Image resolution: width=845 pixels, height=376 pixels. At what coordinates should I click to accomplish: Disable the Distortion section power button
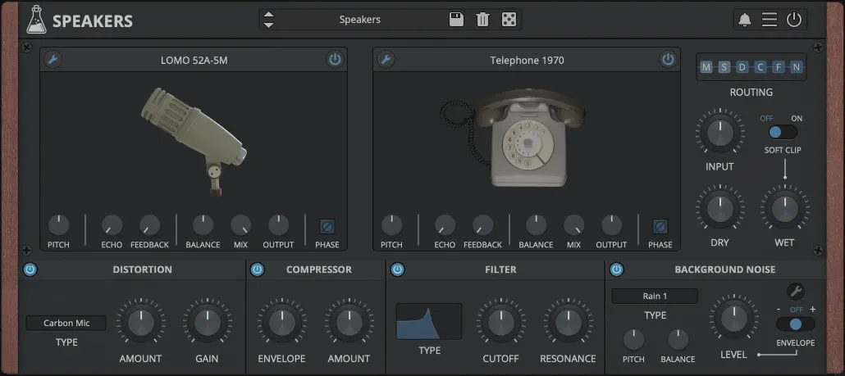pyautogui.click(x=30, y=270)
